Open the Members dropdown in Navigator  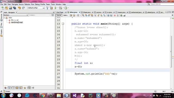tap(16, 15)
